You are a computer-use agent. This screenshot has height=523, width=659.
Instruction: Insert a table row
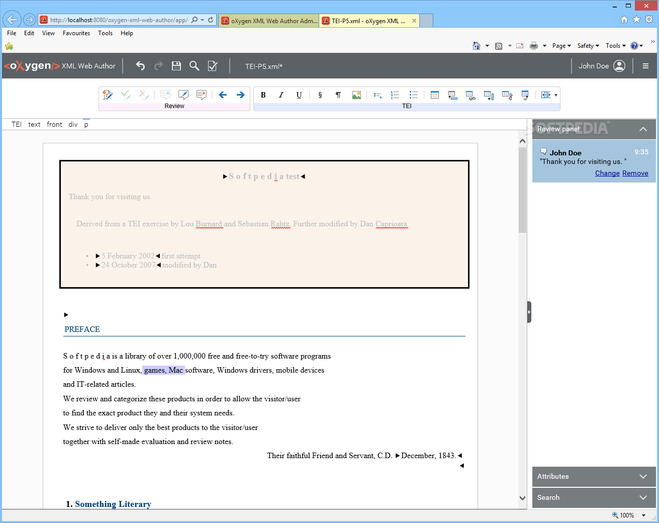pos(453,95)
